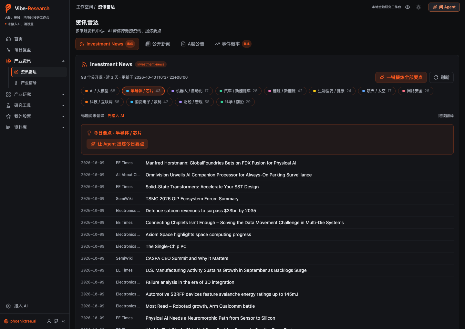The width and height of the screenshot is (465, 329).
Task: Filter by 消费电子 / 数码 category
Action: [x=149, y=102]
